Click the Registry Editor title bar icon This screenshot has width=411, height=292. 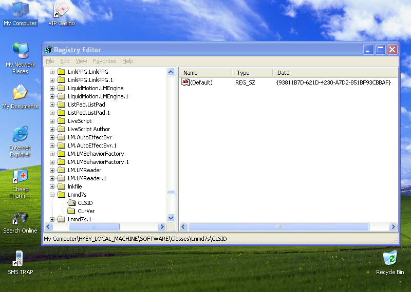(x=48, y=49)
